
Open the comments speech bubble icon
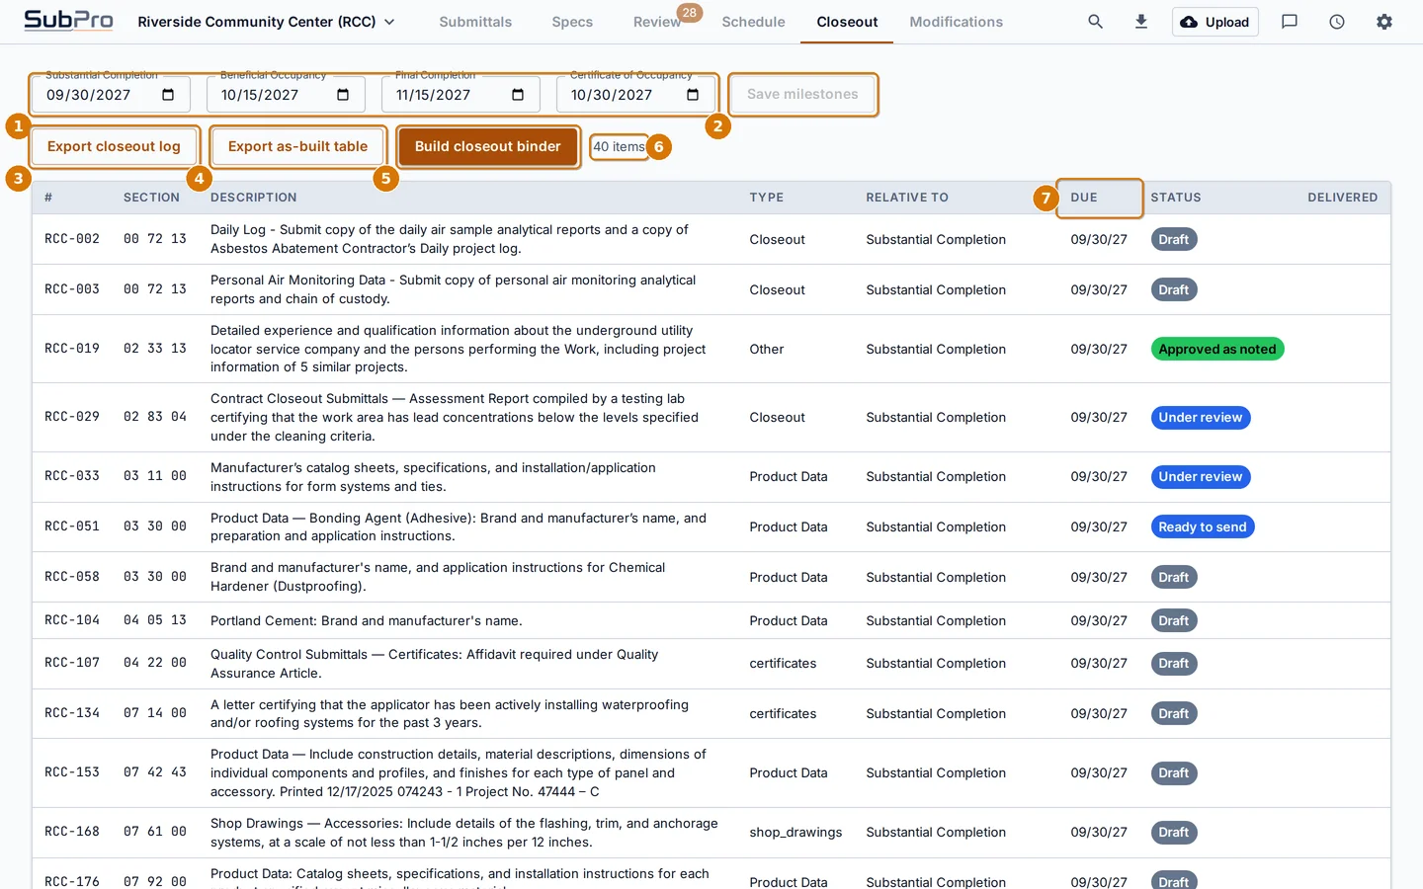tap(1290, 22)
